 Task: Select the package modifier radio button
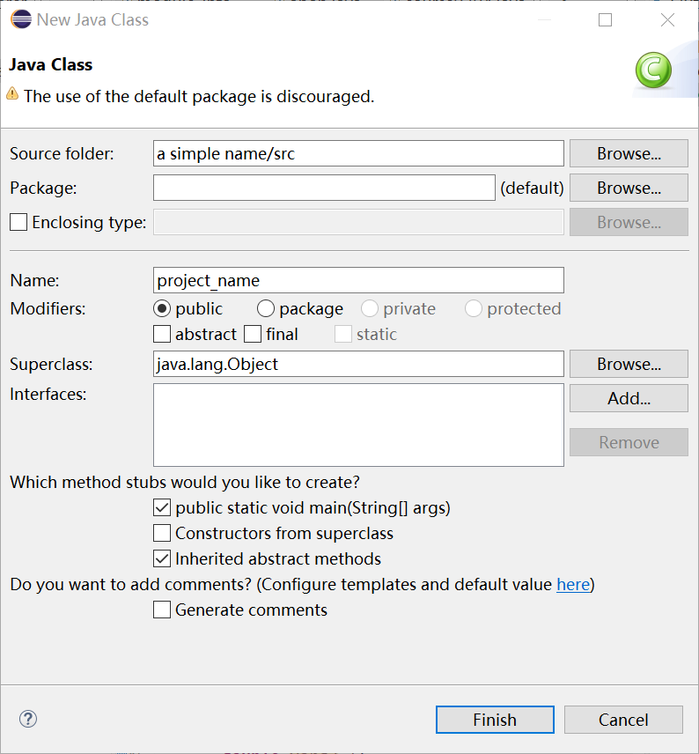pos(265,308)
